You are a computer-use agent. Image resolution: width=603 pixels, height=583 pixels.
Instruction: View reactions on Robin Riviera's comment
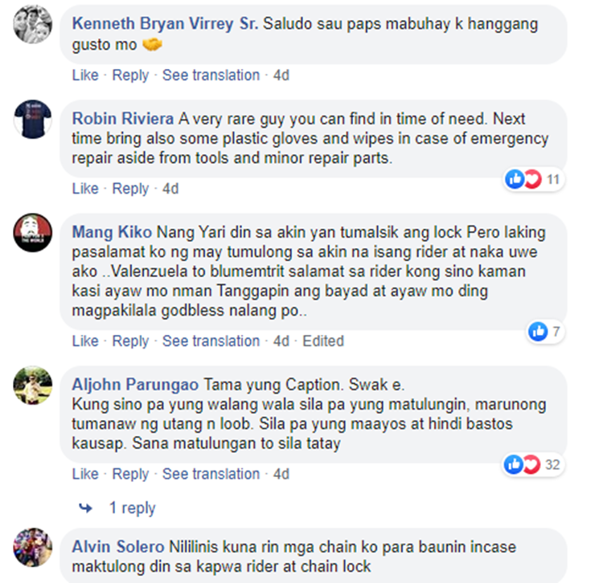coord(533,179)
